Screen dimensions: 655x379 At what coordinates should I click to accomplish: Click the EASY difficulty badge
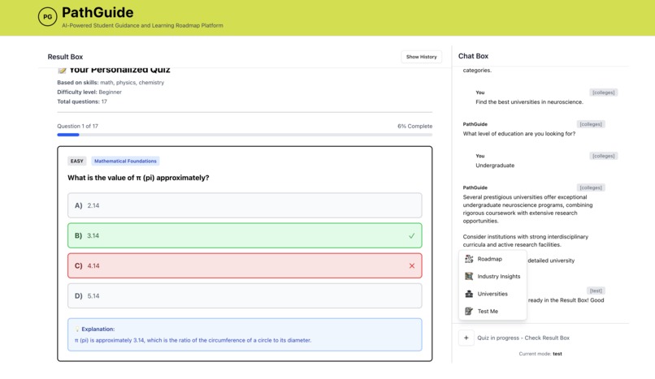pos(77,161)
